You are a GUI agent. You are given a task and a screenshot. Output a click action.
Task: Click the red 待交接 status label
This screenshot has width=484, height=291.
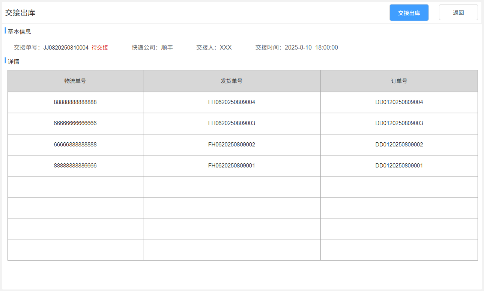coord(100,48)
